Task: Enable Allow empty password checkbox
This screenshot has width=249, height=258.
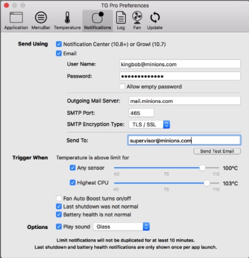Action: 122,87
